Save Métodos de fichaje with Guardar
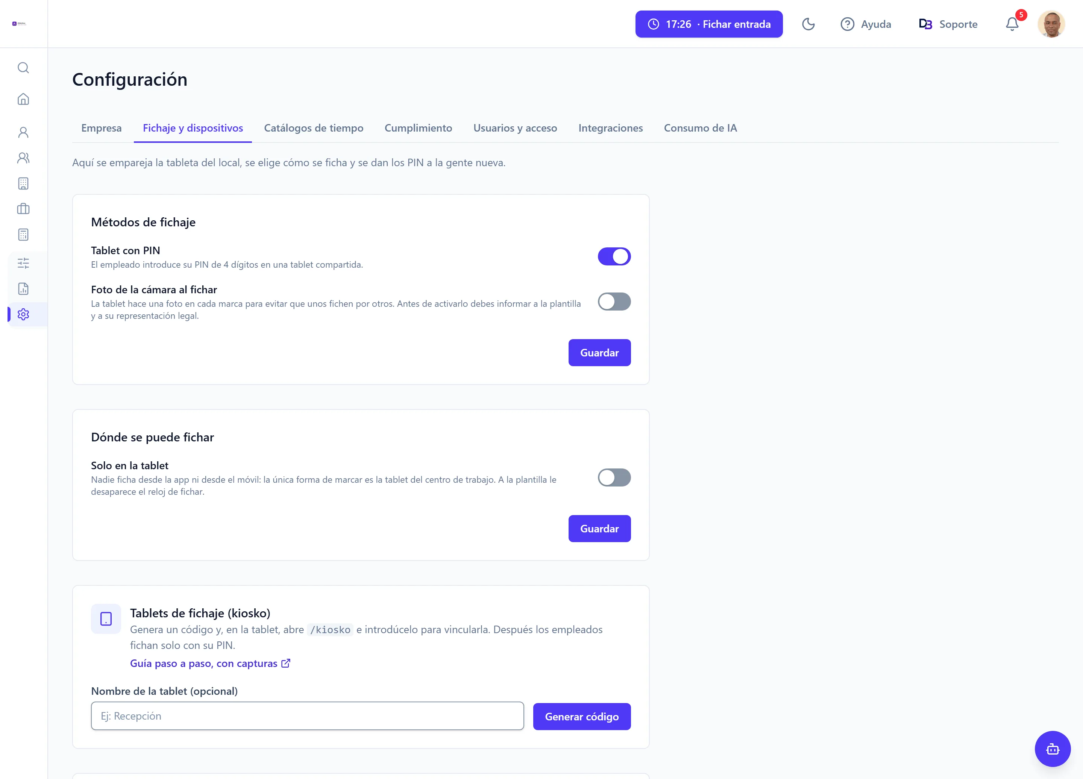This screenshot has height=779, width=1083. point(599,353)
